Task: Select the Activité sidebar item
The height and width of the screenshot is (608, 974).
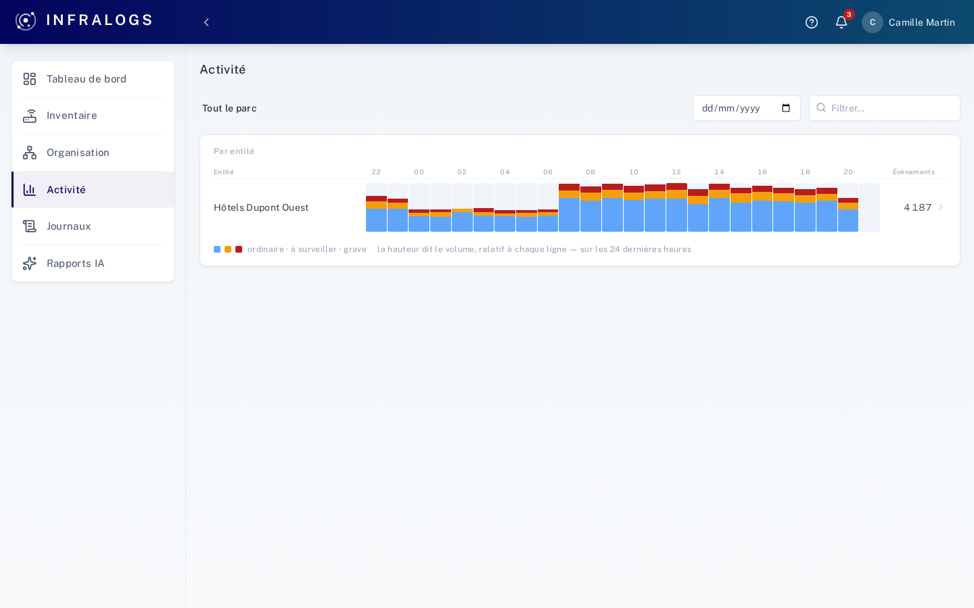Action: [93, 190]
